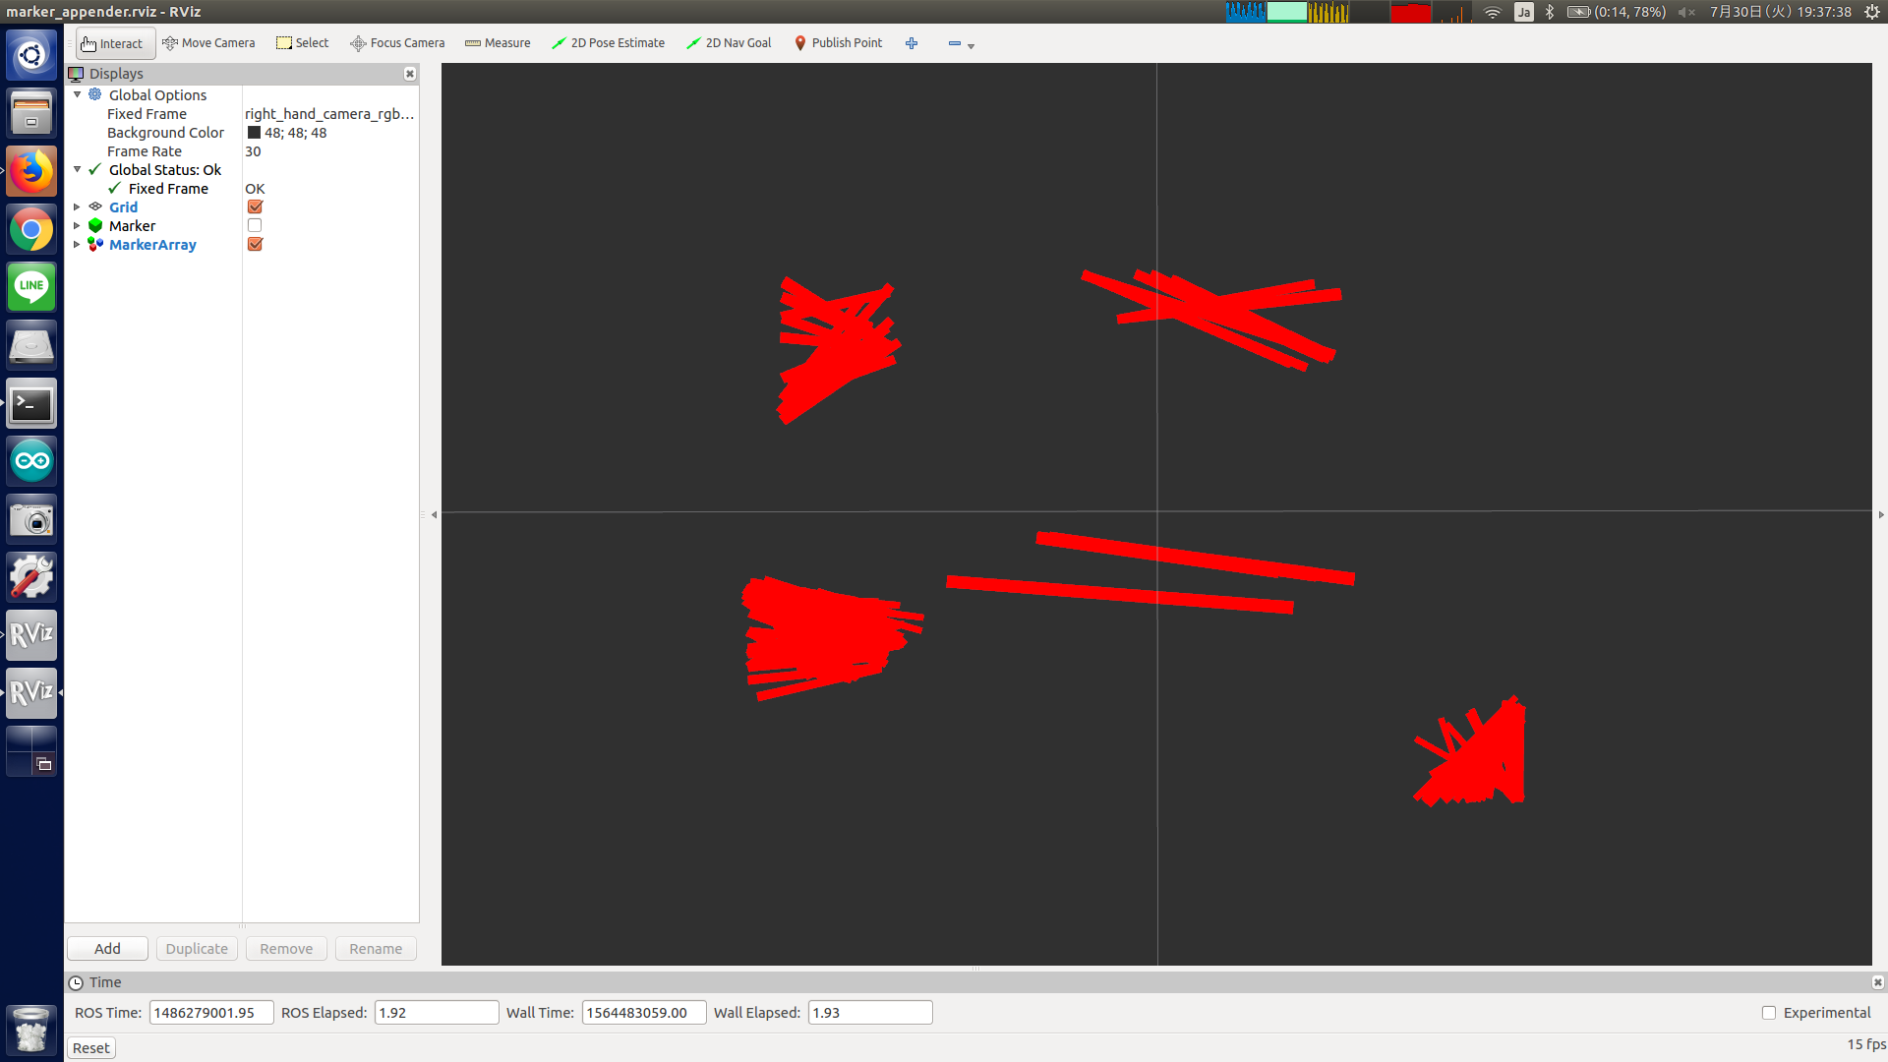
Task: Launch Firefox from the dock
Action: pos(31,171)
